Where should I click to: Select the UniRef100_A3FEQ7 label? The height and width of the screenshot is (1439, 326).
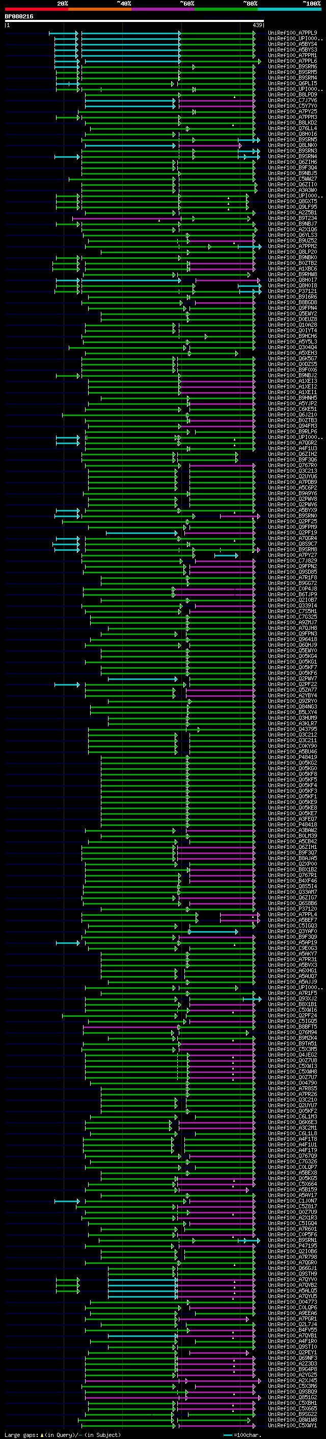click(292, 819)
